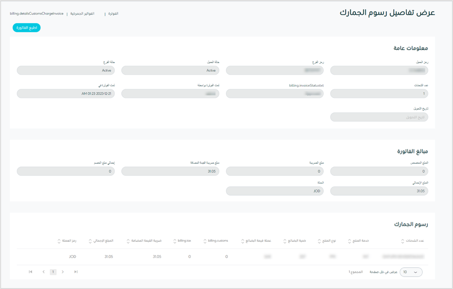
Task: Go to الفواتير الجمركية breadcrumb
Action: coord(82,14)
